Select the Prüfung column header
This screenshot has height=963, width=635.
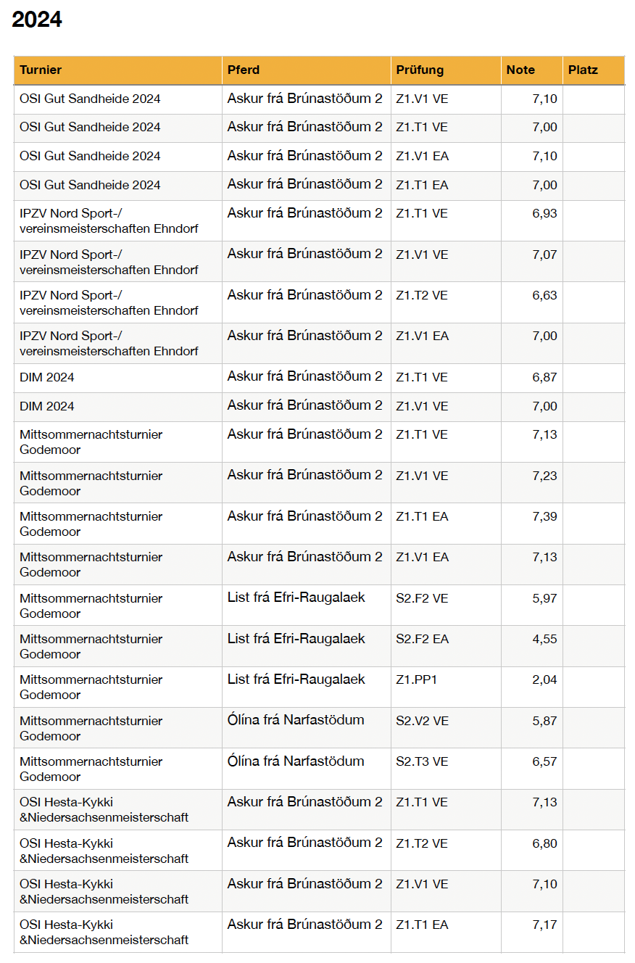(420, 70)
